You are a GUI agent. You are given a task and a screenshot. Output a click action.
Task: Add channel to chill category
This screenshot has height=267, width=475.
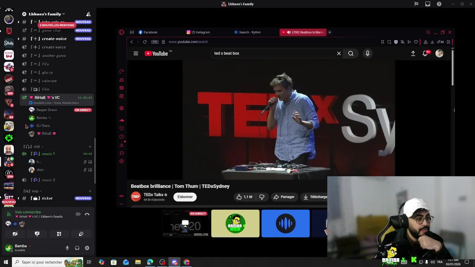pyautogui.click(x=90, y=146)
